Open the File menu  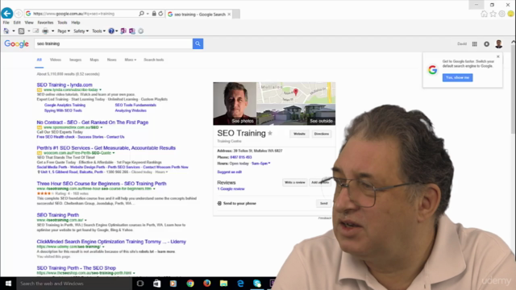[x=6, y=23]
